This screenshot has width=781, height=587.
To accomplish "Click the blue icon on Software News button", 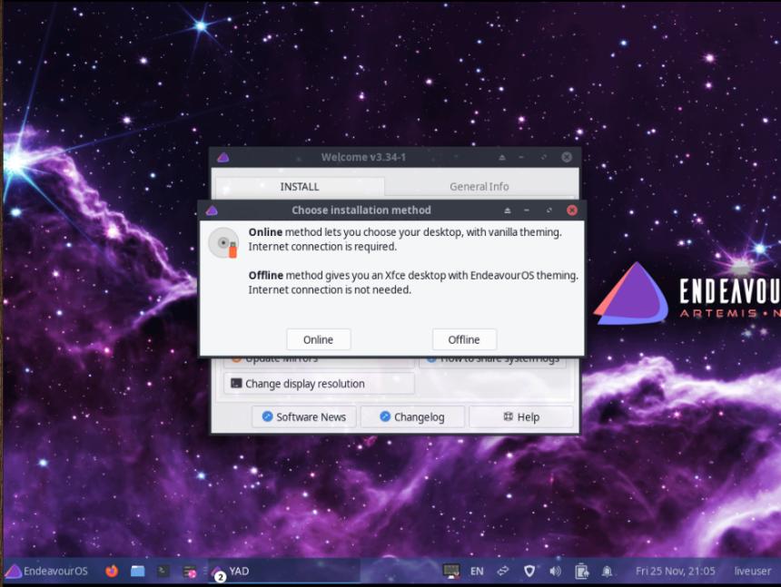I will [x=268, y=416].
